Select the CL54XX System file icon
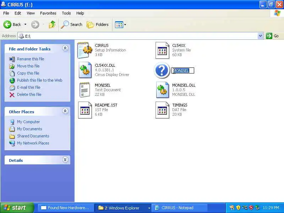 (x=162, y=50)
